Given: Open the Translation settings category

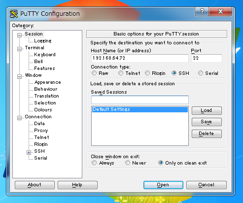Looking at the screenshot, I should pyautogui.click(x=46, y=96).
